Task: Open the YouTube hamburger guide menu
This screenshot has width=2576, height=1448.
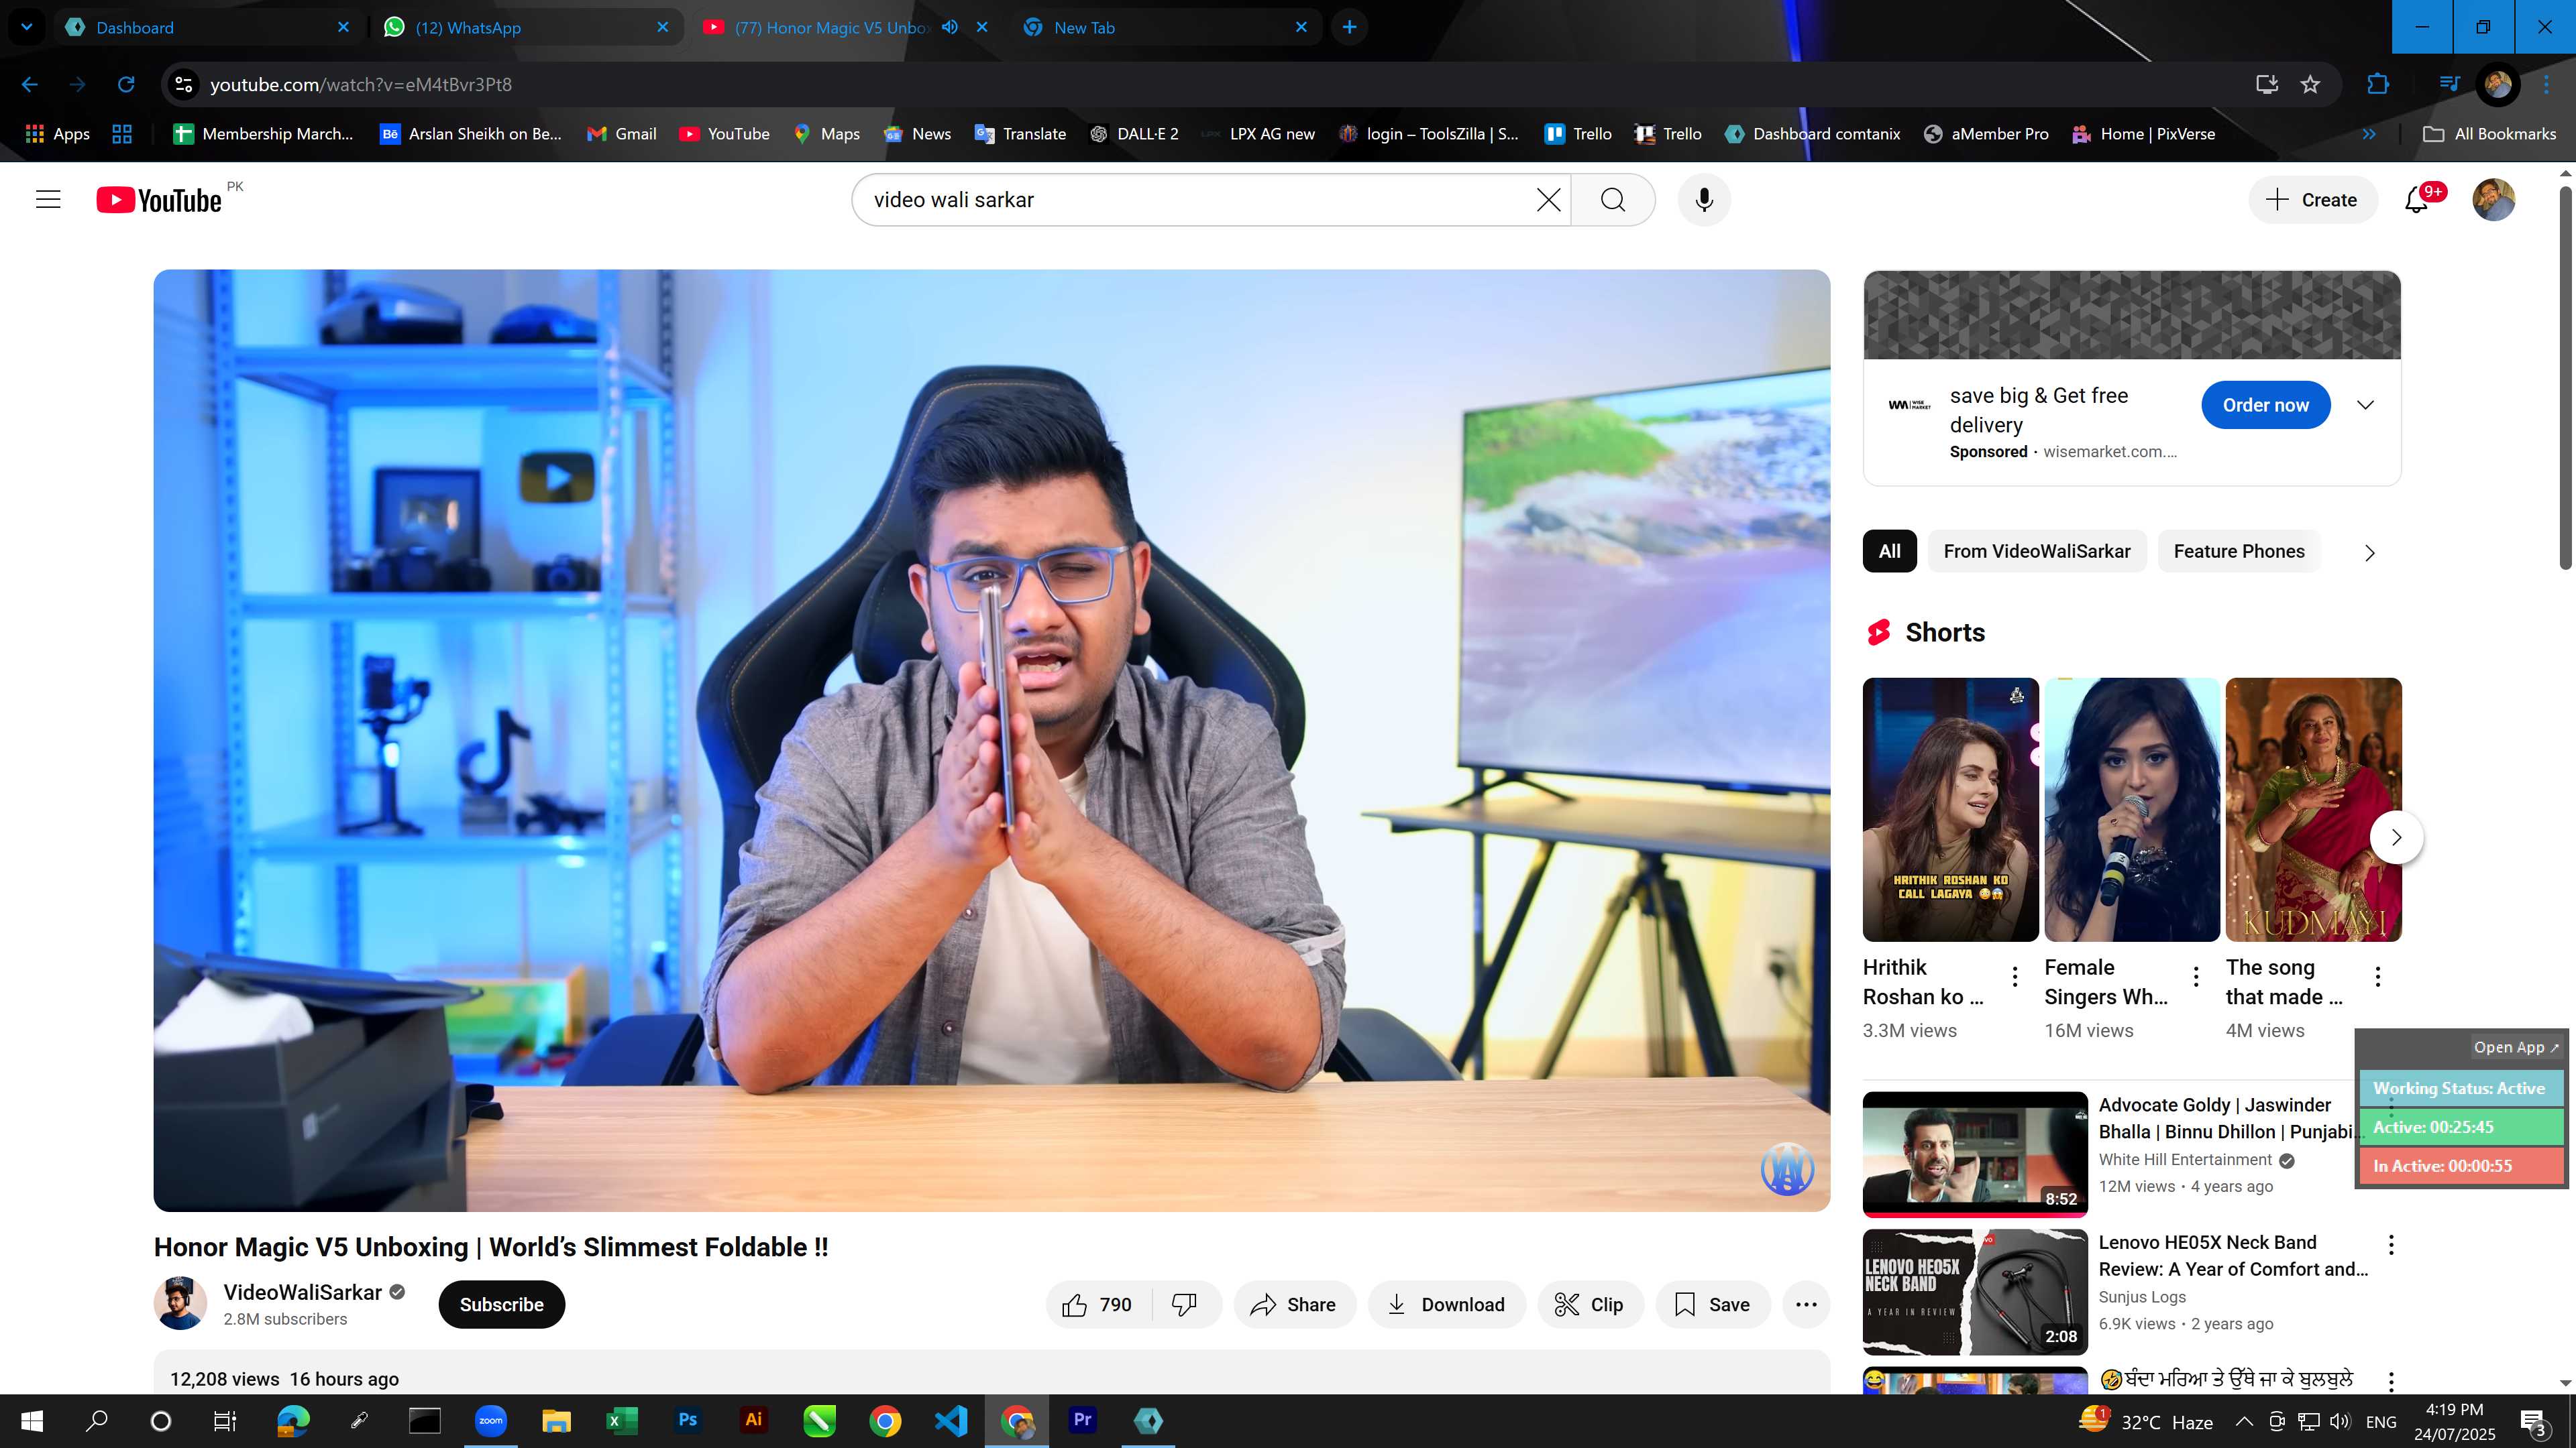Action: [48, 200]
